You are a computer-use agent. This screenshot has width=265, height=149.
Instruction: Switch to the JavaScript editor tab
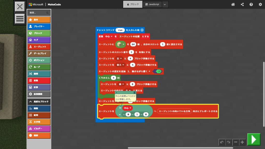[152, 4]
